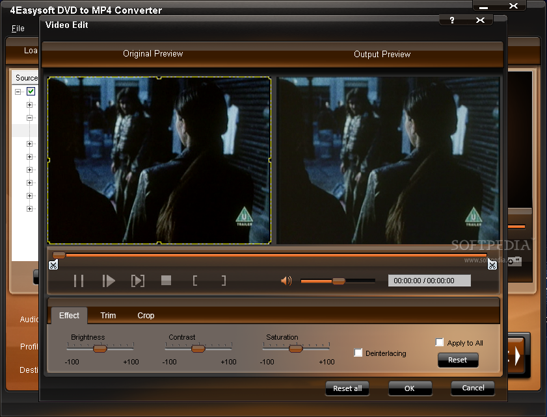The height and width of the screenshot is (417, 547).
Task: Close the main DVD to MP4 Converter window
Action: coord(514,6)
